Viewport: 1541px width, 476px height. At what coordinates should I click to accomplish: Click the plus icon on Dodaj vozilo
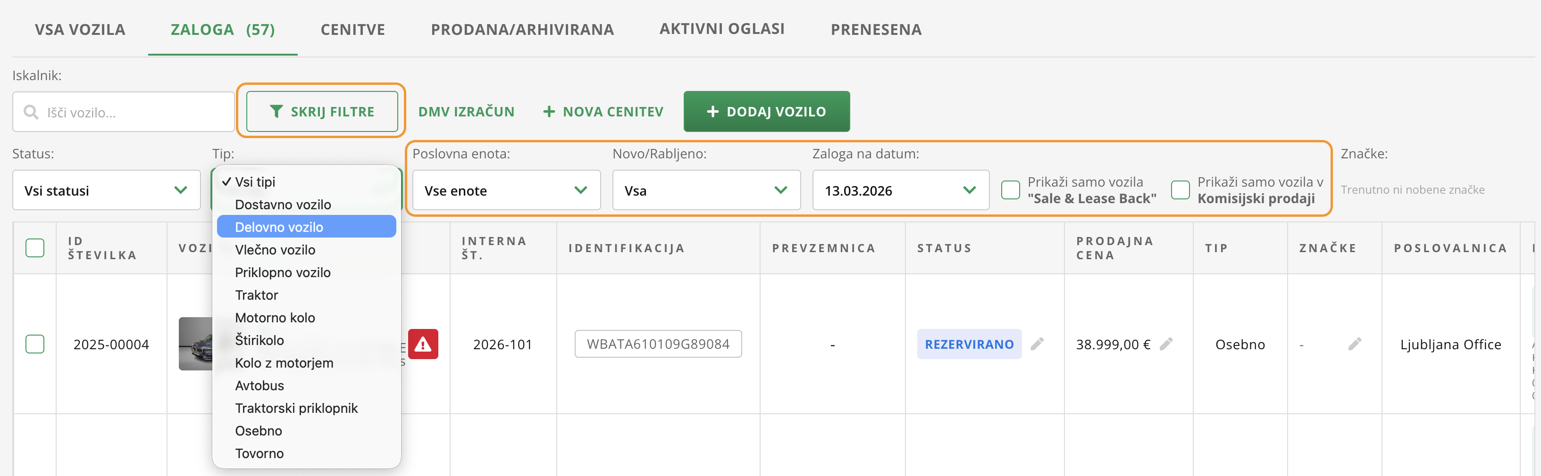pos(712,112)
